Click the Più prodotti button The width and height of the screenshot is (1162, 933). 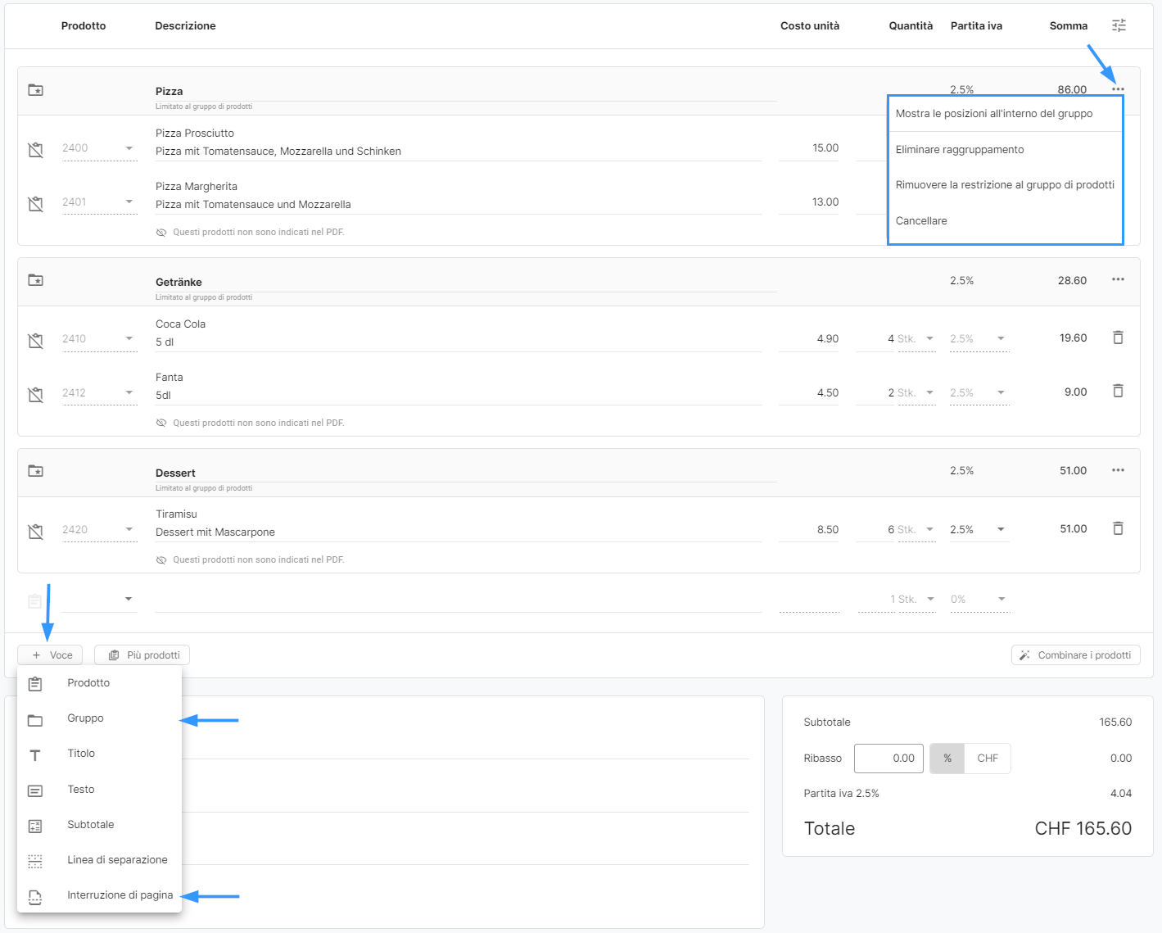point(142,655)
